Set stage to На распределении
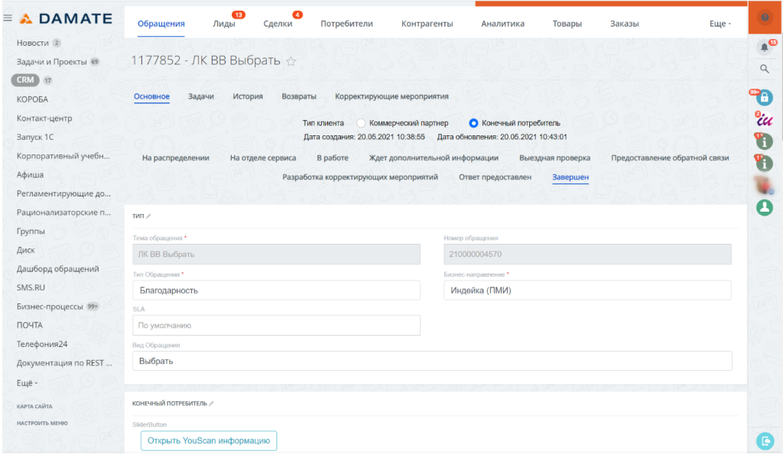The width and height of the screenshot is (783, 454). tap(175, 157)
